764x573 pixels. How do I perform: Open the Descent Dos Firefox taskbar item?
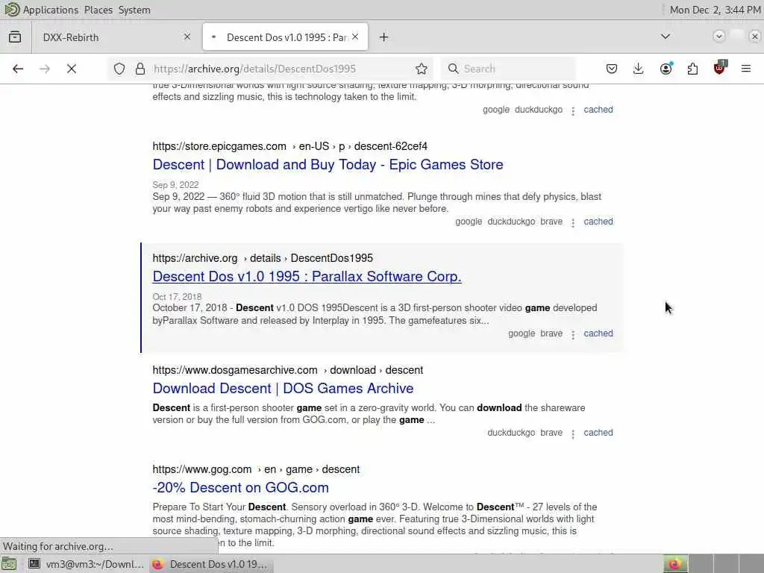click(x=210, y=564)
